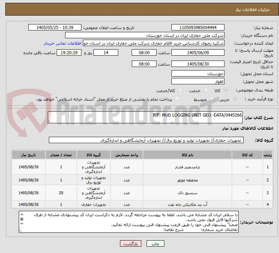Image resolution: width=279 pixels, height=253 pixels.
Task: Click item name آب بند مکانیکی چاه نفت
Action: click(x=187, y=204)
